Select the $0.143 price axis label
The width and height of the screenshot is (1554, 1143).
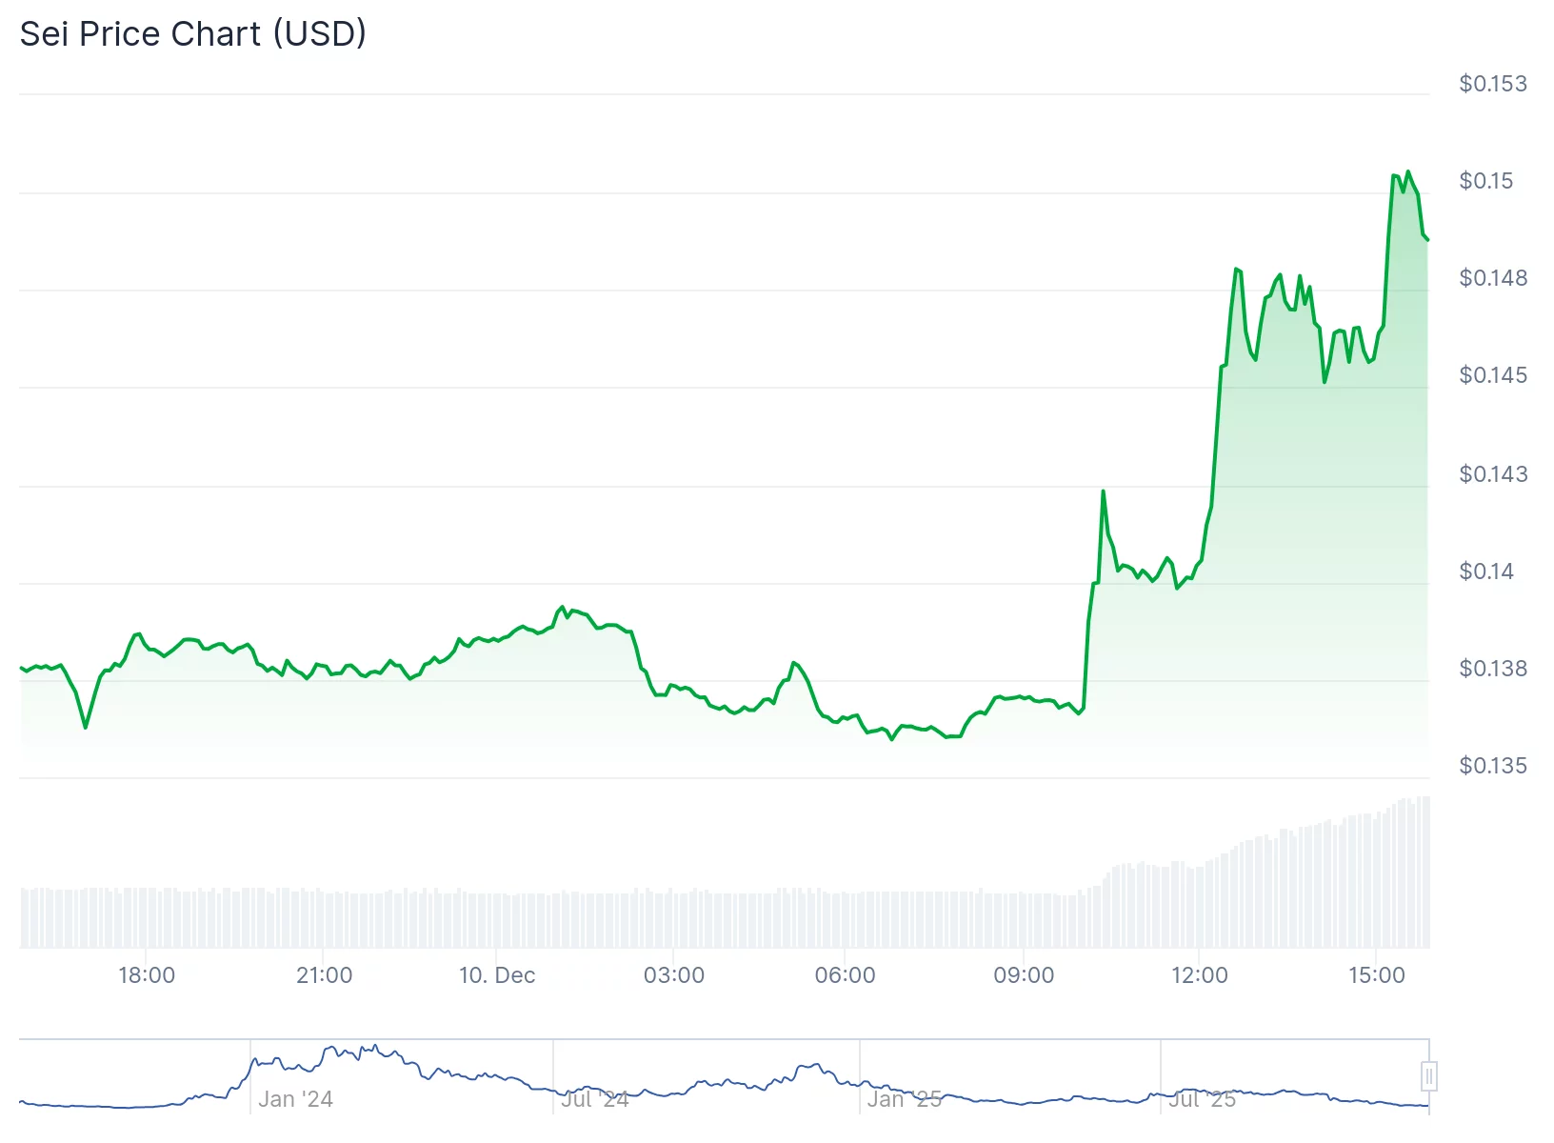coord(1493,473)
